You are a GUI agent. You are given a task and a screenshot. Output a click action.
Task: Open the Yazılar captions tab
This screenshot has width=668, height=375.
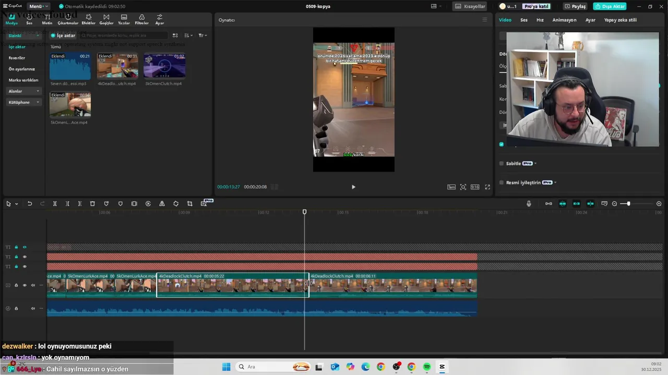(124, 19)
